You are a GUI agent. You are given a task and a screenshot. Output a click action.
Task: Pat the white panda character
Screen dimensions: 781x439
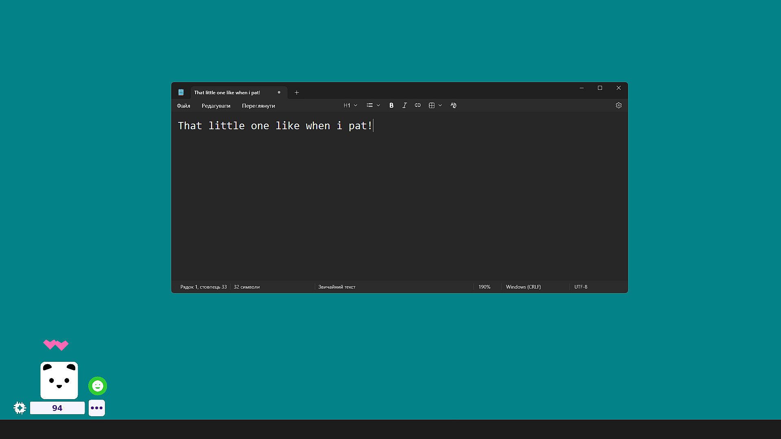[59, 380]
